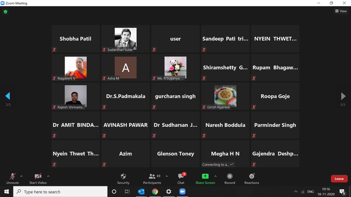Select the Dr Sudharsan J... participant tile
351x197 pixels.
pos(175,125)
